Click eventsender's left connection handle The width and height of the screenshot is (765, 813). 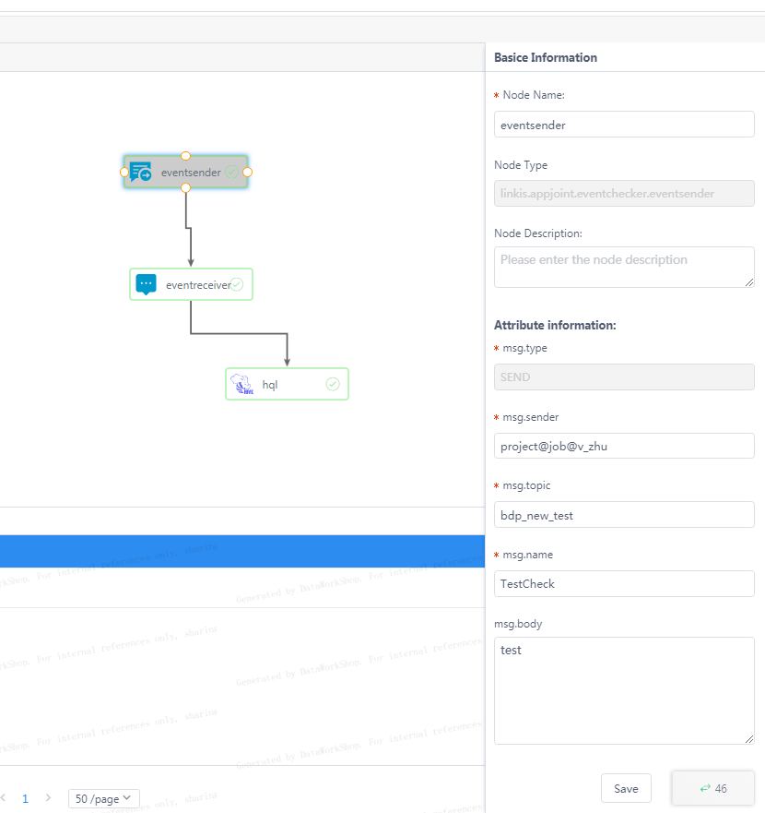coord(124,172)
